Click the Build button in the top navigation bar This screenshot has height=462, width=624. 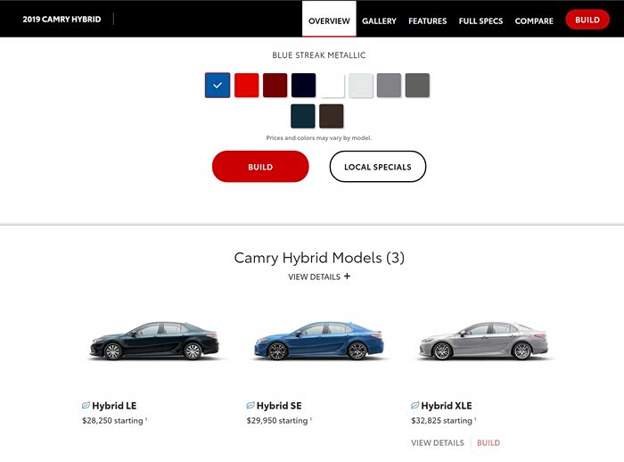click(587, 20)
